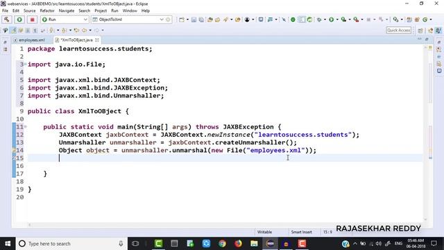This screenshot has width=444, height=250.
Task: Open the Refactor menu
Action: 47,10
